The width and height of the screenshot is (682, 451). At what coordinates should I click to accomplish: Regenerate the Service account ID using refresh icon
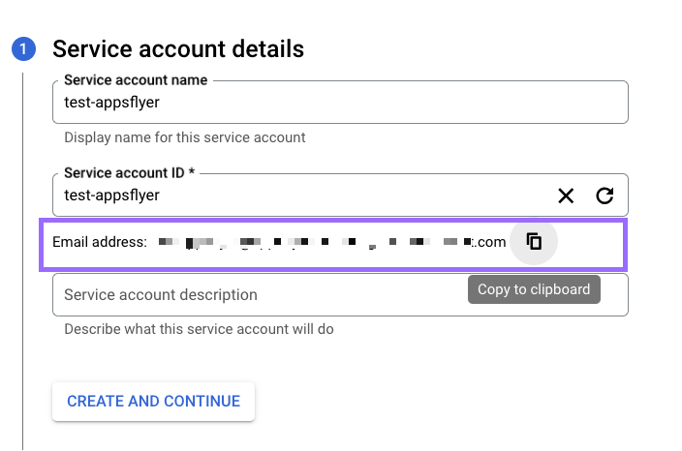tap(604, 196)
